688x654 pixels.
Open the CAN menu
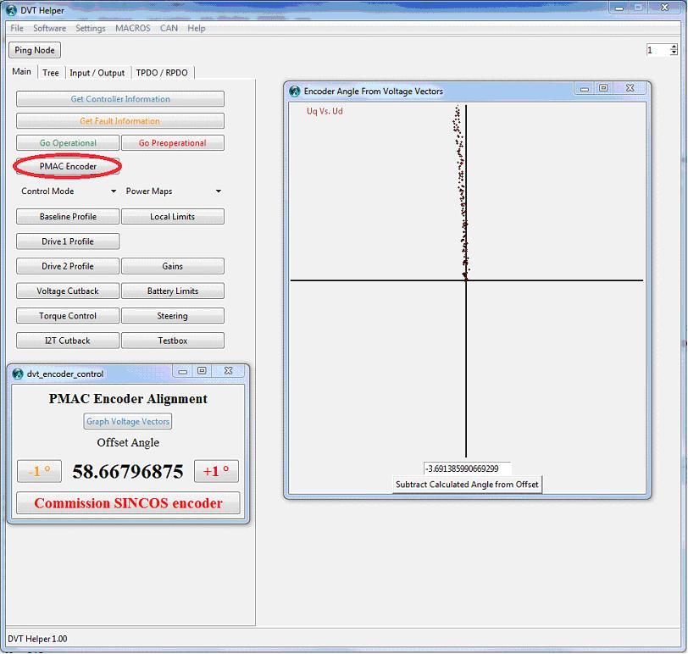pyautogui.click(x=169, y=28)
